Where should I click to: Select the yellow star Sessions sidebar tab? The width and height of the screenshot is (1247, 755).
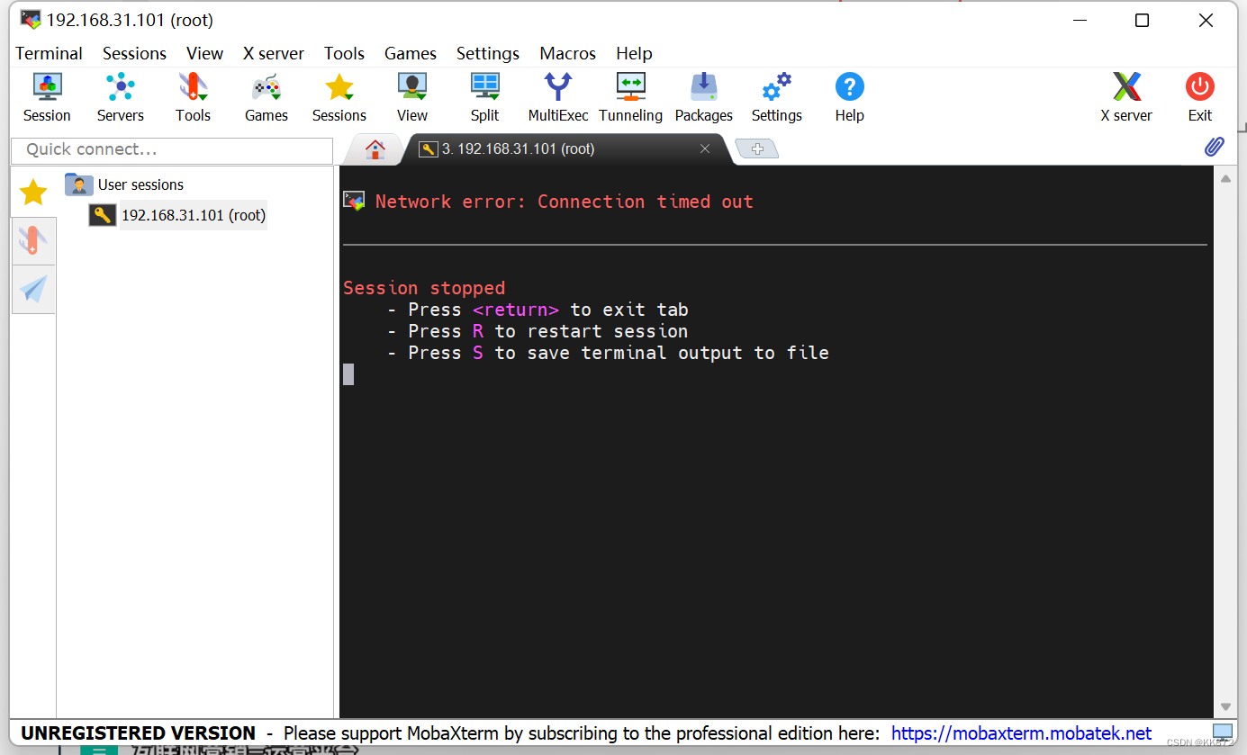33,191
